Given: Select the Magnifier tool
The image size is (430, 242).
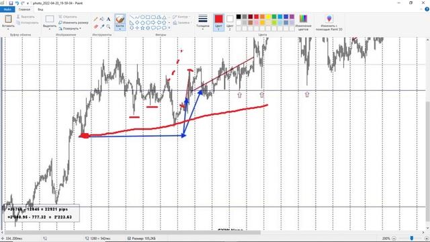Looking at the screenshot, I should pos(108,26).
